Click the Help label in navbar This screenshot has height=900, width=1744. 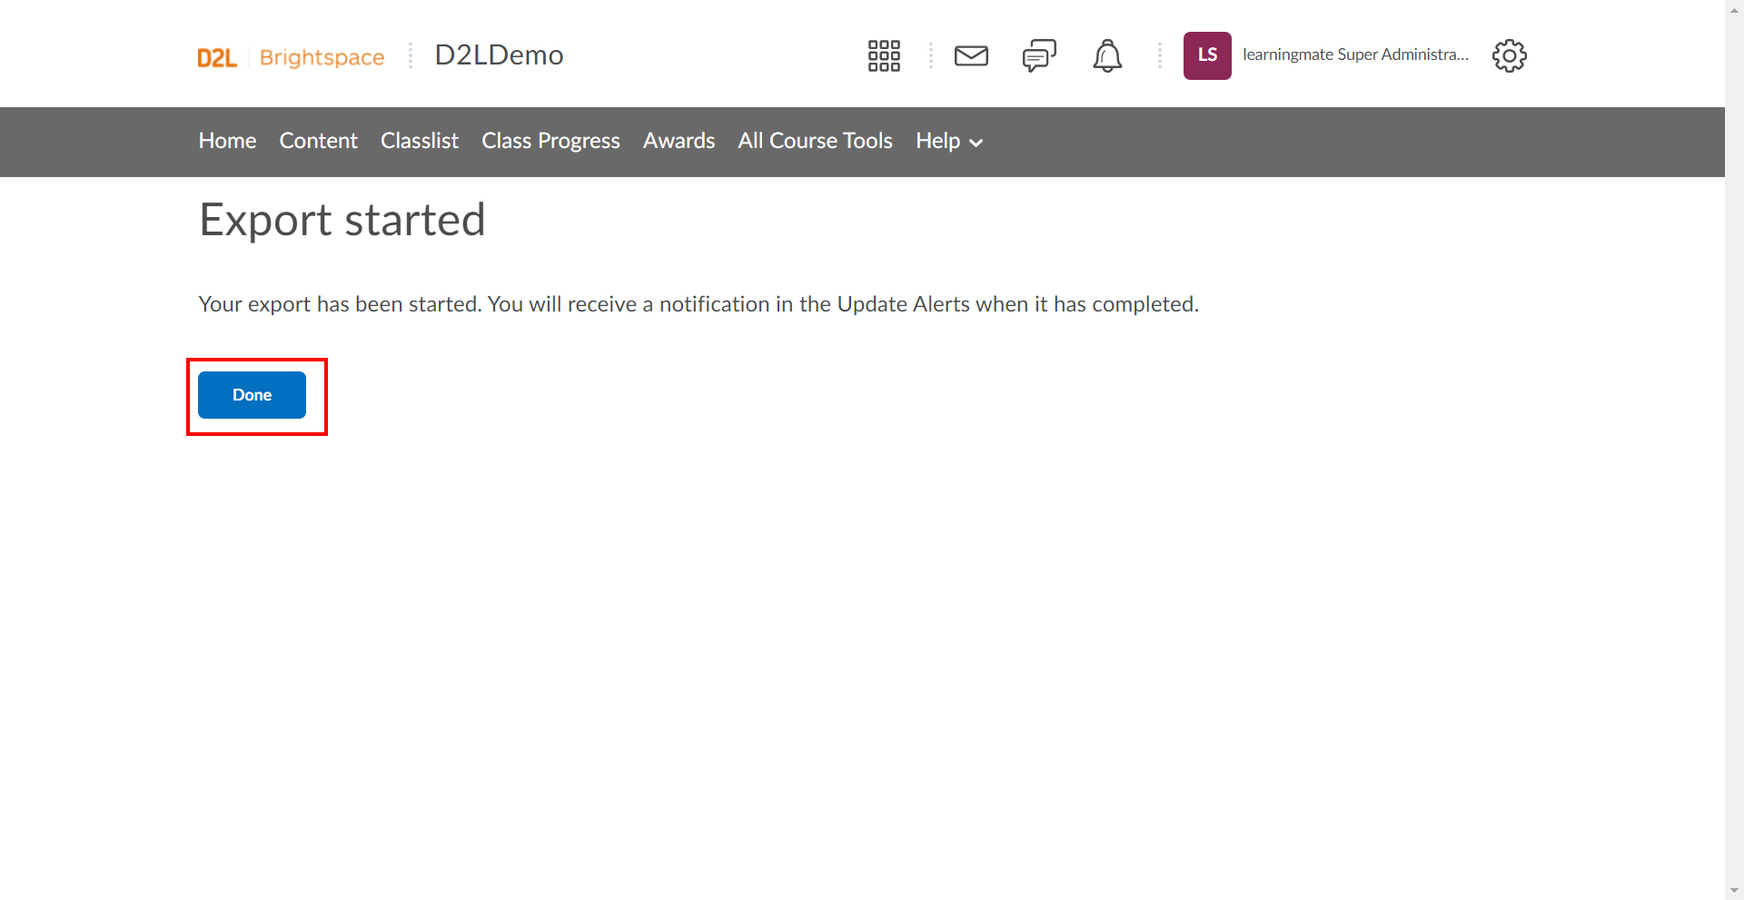[x=937, y=141]
